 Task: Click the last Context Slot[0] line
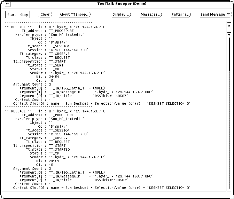(x=101, y=188)
